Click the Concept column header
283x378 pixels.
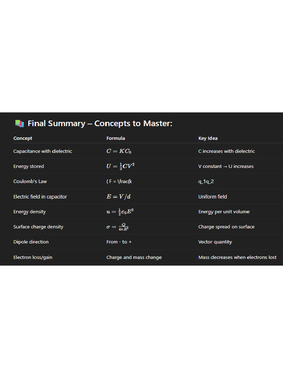[23, 138]
